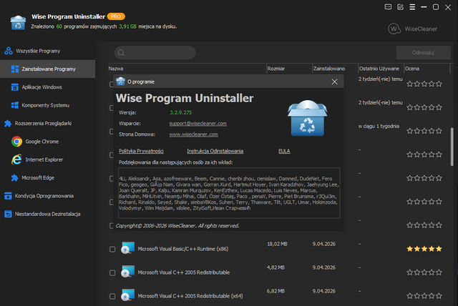Click the program list vertical scrollbar
Image resolution: width=458 pixels, height=306 pixels.
452,147
